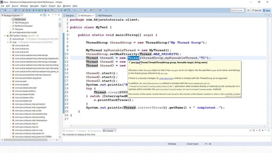Select the Console tab
272x153 pixels.
pos(109,131)
